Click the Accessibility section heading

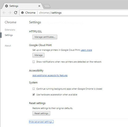pyautogui.click(x=36, y=70)
